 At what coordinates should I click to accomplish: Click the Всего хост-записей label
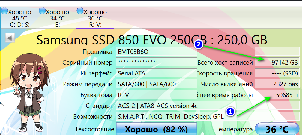point(225,63)
